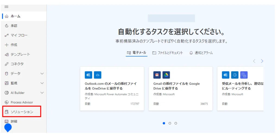Open Process Advisor from the sidebar
The image size is (278, 136).
point(21,102)
